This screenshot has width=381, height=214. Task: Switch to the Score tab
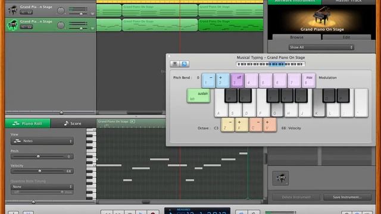(73, 124)
